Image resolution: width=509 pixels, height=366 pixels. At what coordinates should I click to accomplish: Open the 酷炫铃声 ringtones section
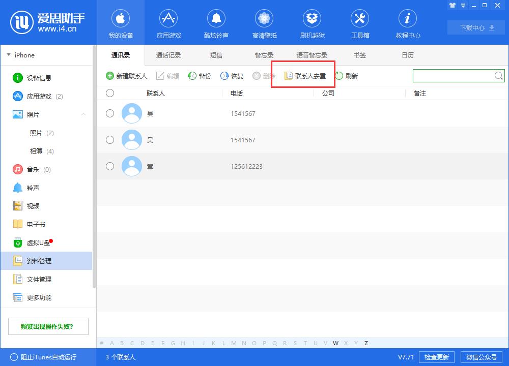pyautogui.click(x=216, y=23)
